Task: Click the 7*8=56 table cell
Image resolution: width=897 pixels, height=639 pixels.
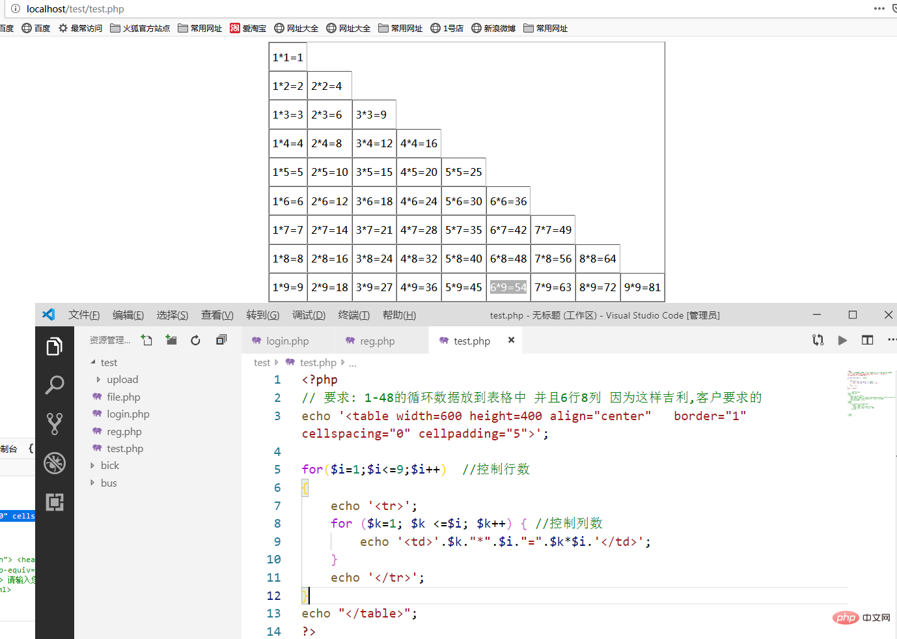Action: click(x=553, y=259)
